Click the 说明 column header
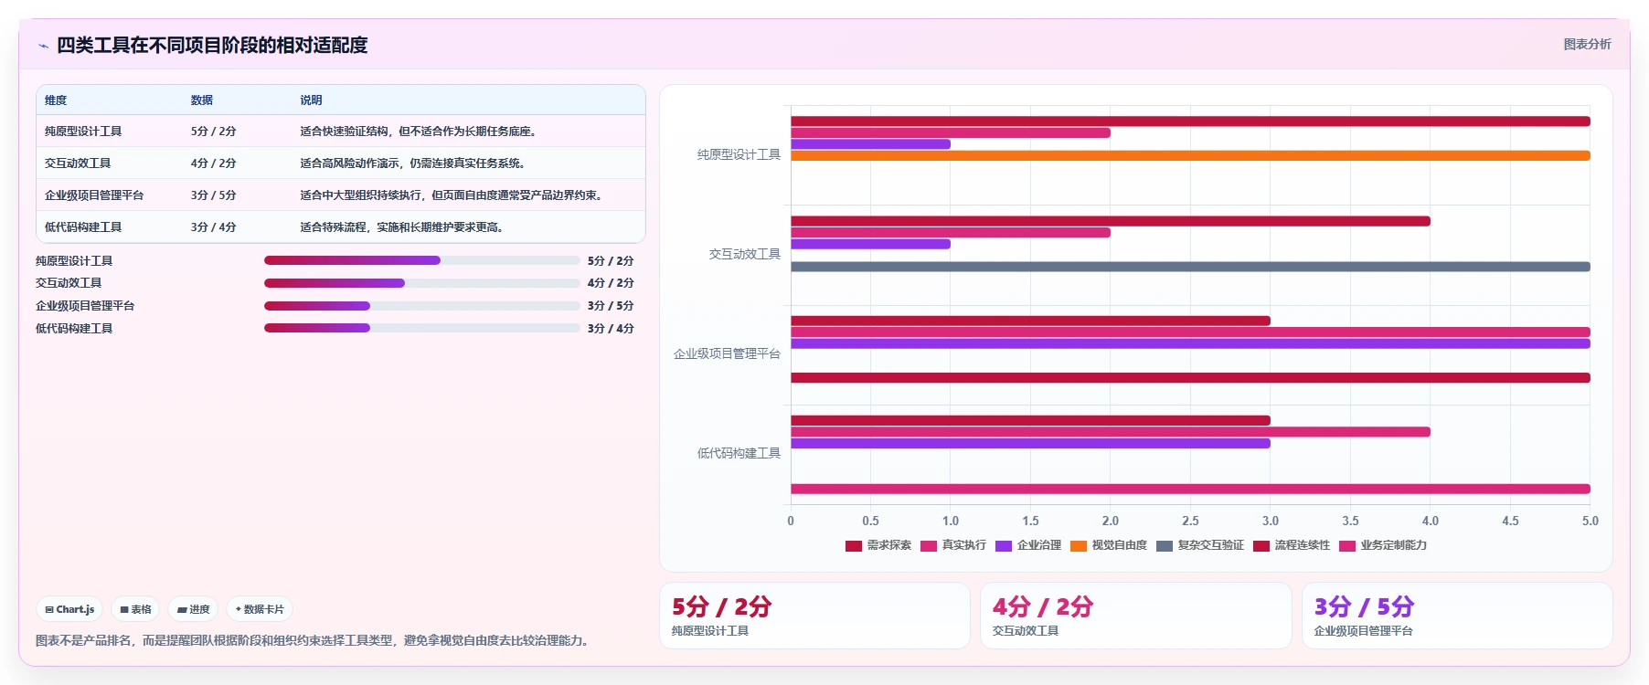Screen dimensions: 1649x685 coord(312,100)
